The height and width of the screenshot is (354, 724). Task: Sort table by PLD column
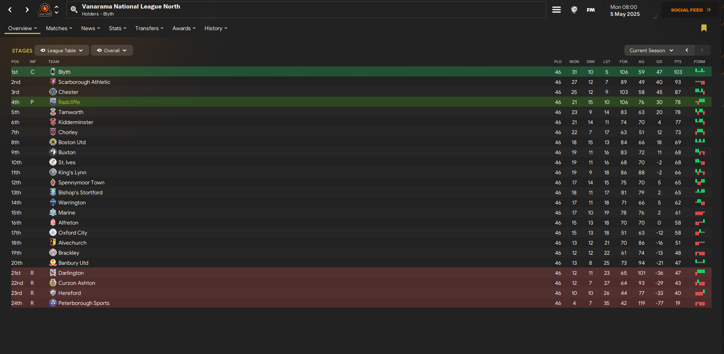(558, 62)
